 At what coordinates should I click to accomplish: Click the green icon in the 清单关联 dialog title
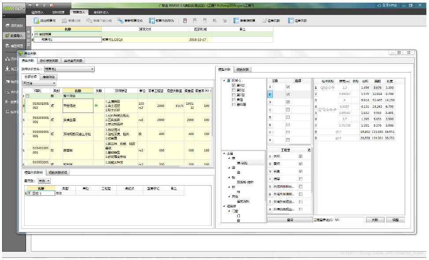[x=21, y=54]
